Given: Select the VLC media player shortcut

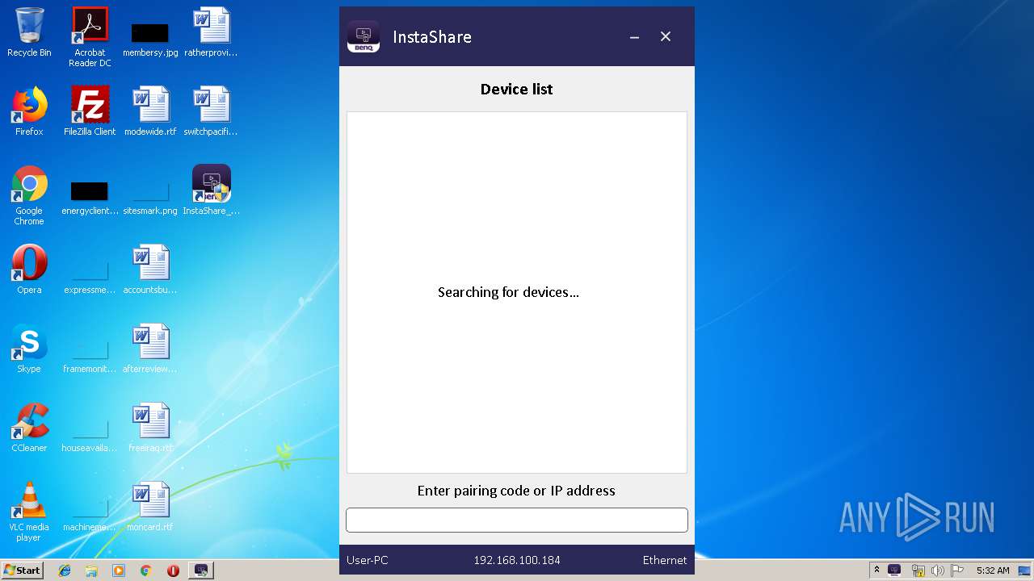Looking at the screenshot, I should click(29, 512).
